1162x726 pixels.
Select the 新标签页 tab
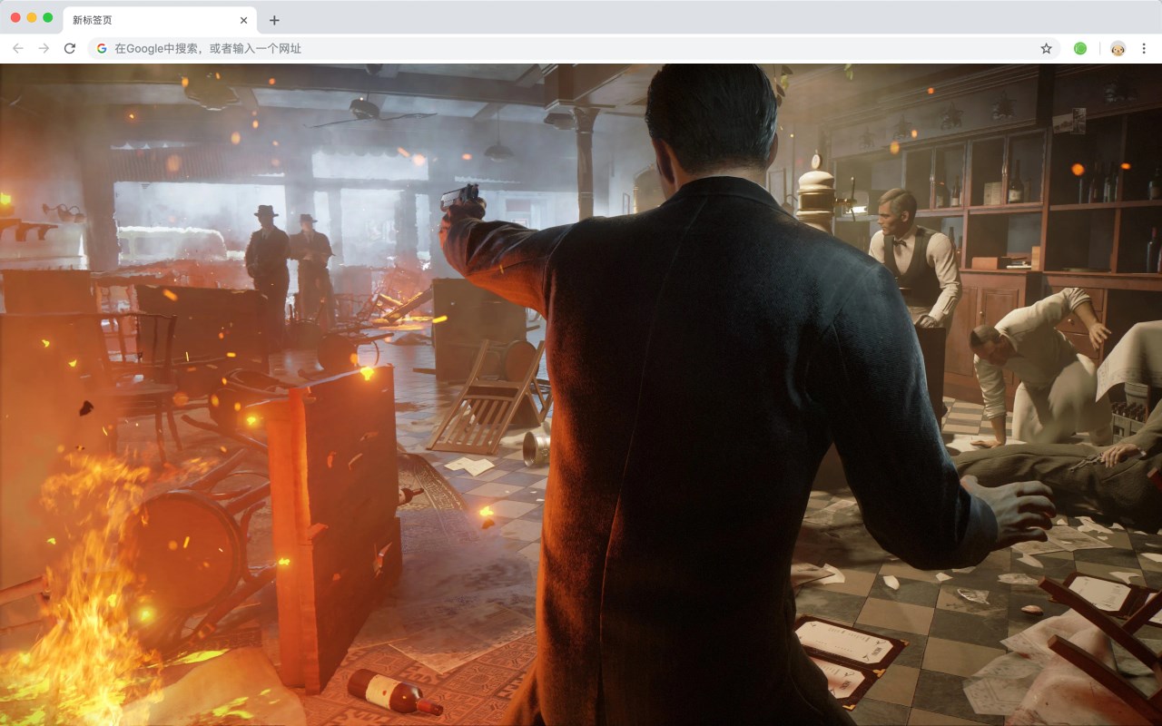(159, 20)
